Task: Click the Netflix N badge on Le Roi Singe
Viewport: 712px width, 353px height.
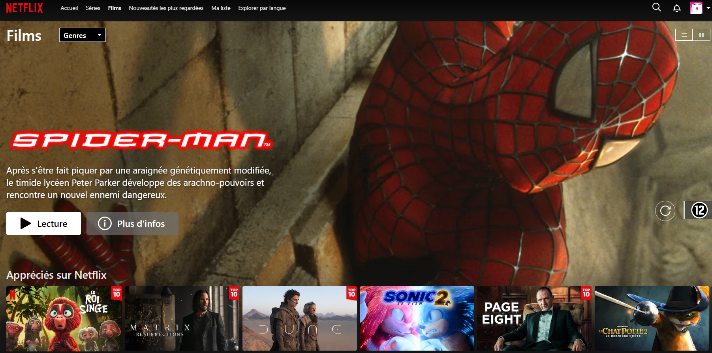Action: click(13, 295)
